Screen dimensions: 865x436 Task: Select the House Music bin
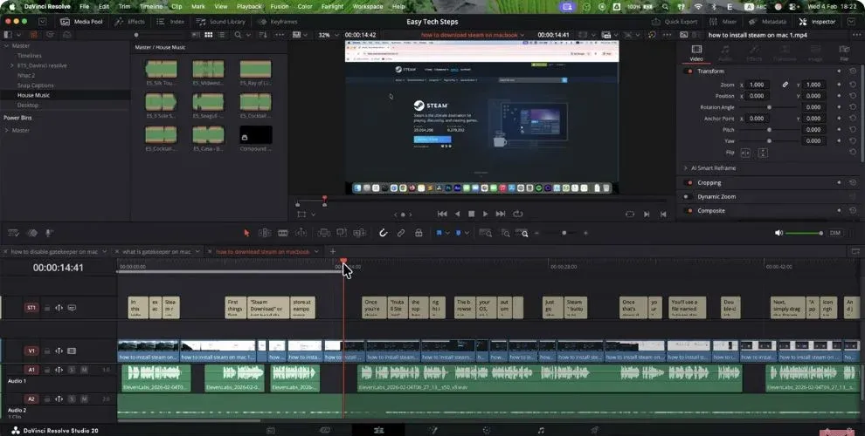click(x=33, y=95)
